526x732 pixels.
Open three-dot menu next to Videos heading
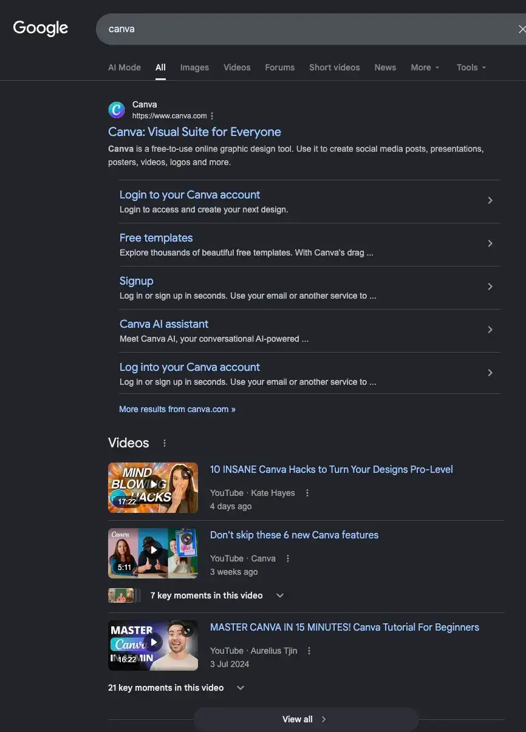point(165,443)
